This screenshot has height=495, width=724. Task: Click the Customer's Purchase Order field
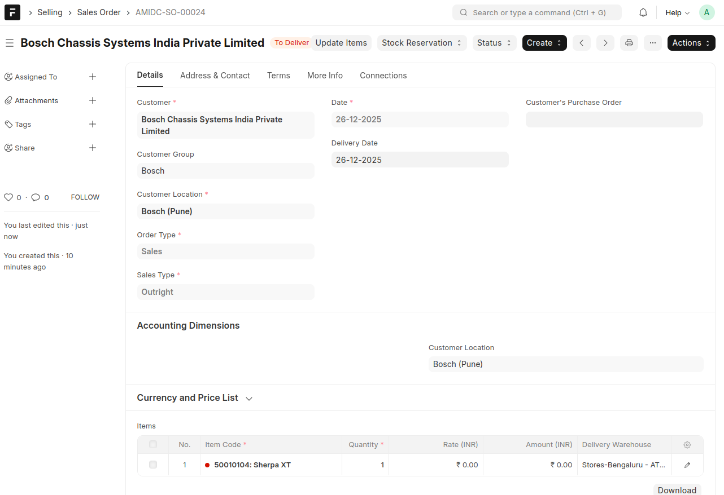pos(614,120)
